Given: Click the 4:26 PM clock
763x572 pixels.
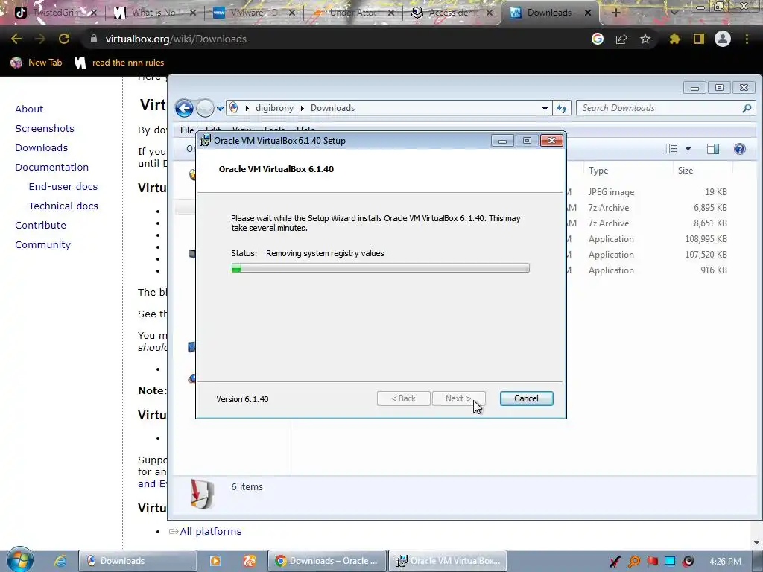Looking at the screenshot, I should (725, 562).
